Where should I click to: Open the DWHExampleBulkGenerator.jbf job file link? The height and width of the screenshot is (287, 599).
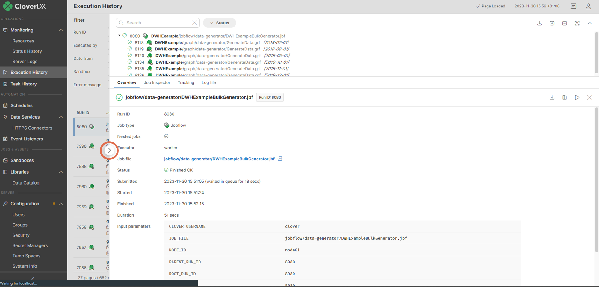219,159
